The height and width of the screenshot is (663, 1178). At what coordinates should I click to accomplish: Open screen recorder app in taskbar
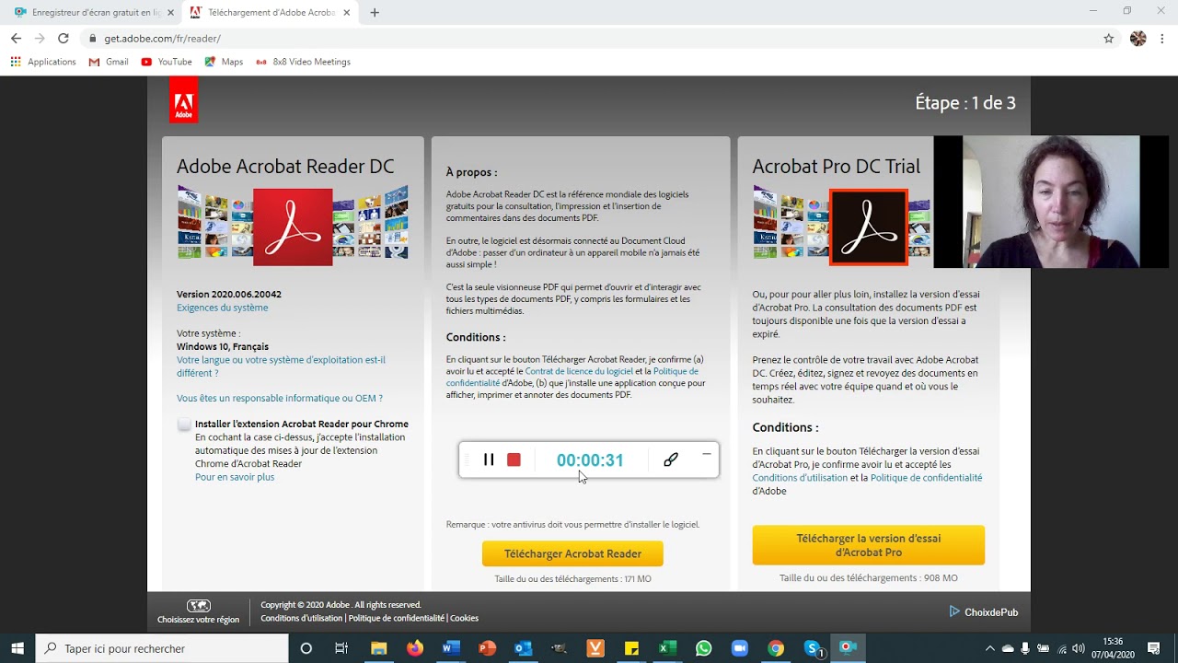click(849, 648)
